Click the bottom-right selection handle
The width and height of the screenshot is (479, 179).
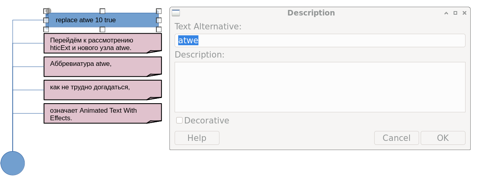159,29
